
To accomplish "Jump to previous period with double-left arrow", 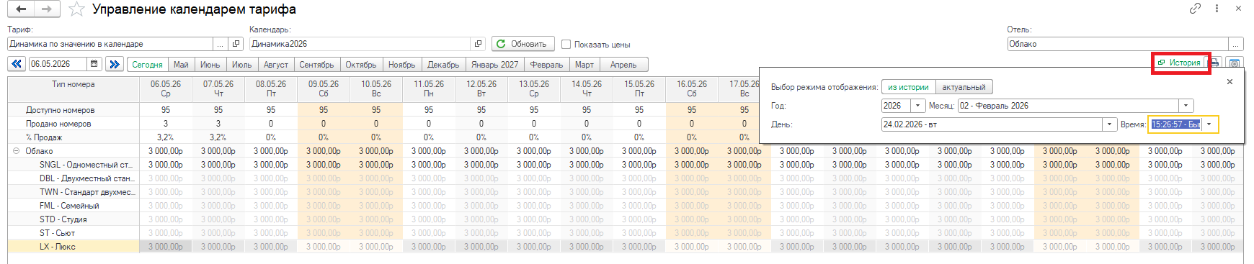I will 17,64.
